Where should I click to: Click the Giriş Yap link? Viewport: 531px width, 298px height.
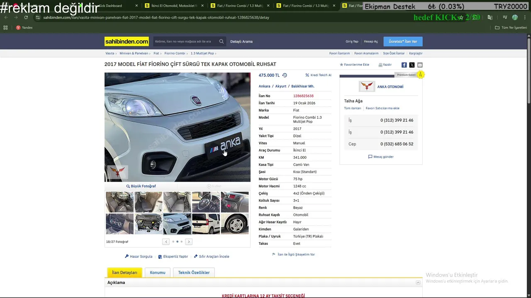click(x=352, y=41)
